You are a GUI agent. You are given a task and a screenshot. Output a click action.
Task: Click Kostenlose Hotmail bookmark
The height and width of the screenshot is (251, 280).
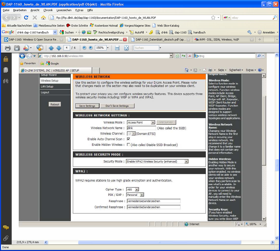coord(104,26)
